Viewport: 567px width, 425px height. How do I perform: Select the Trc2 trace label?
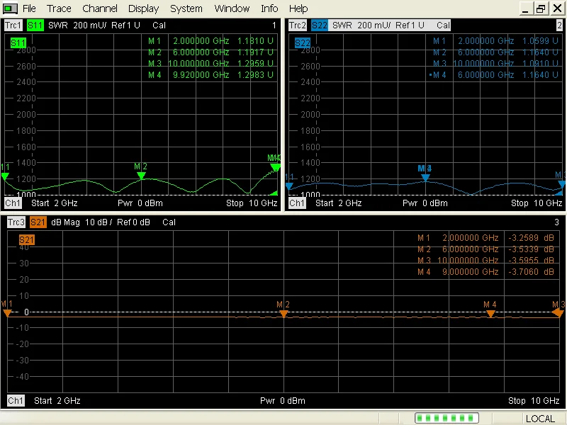(x=298, y=25)
